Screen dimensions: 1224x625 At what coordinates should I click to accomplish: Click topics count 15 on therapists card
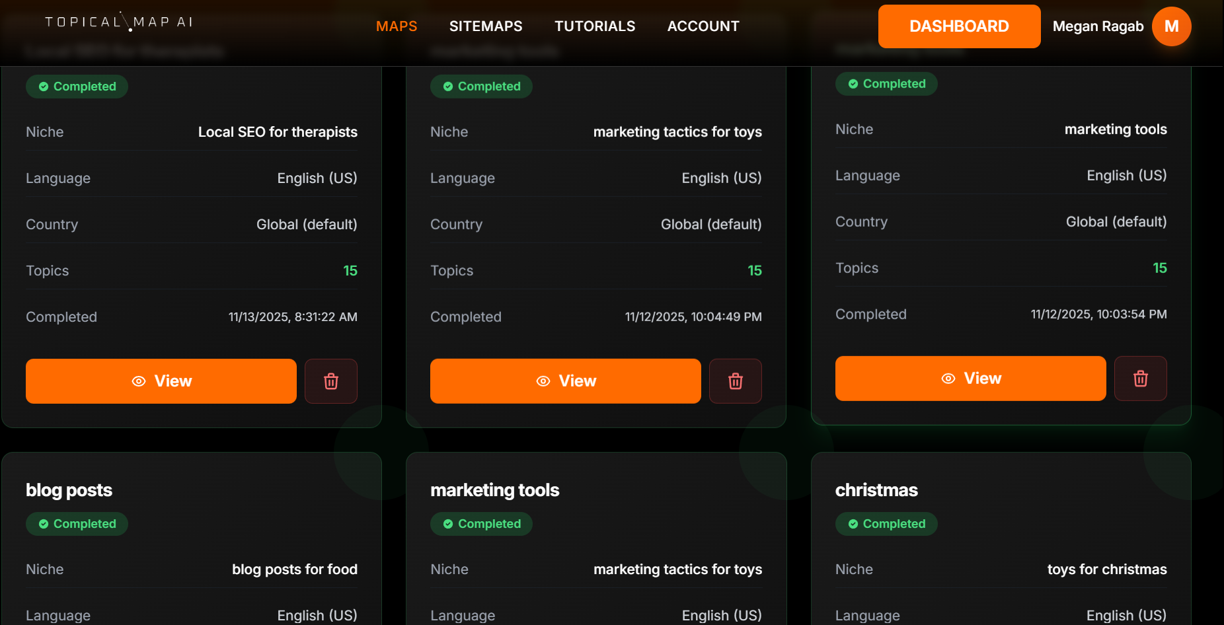(x=350, y=271)
